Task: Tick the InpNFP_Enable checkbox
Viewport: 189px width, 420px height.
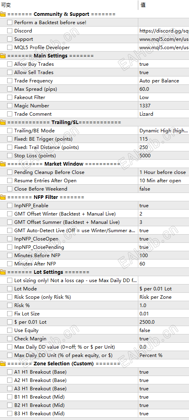Action: coord(10,206)
